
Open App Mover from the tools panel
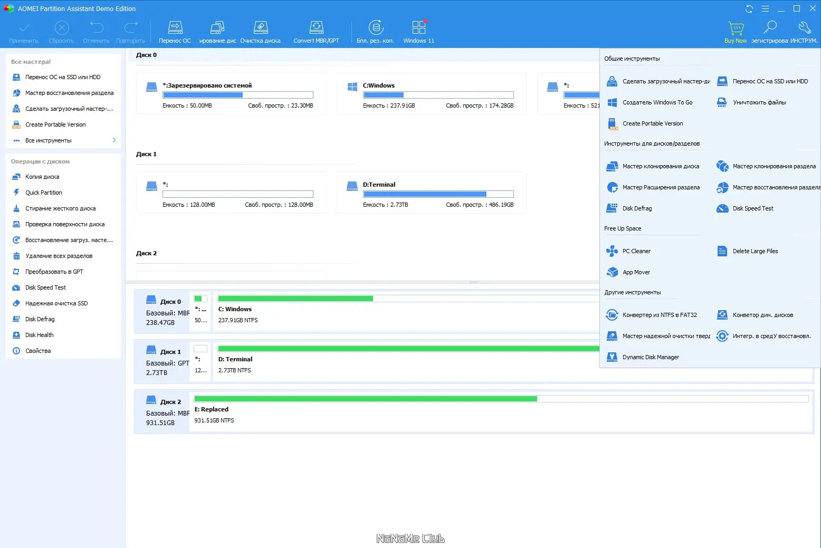[x=628, y=272]
